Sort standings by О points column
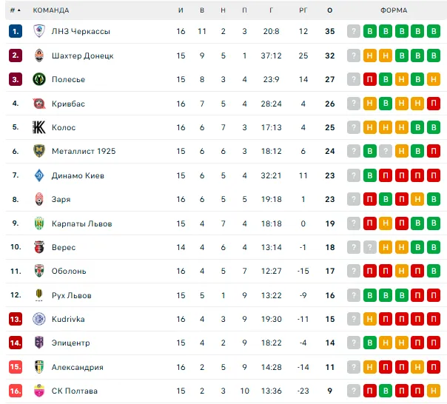Viewport: 447px width, 404px height. [329, 10]
